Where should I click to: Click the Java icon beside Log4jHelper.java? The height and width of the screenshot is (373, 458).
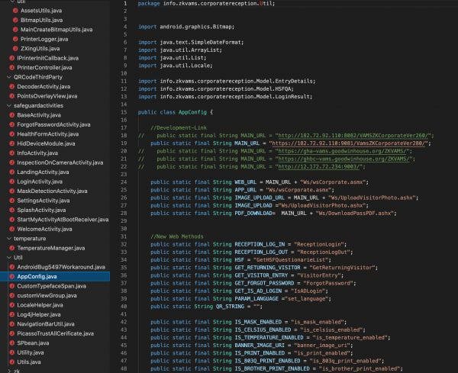11,314
